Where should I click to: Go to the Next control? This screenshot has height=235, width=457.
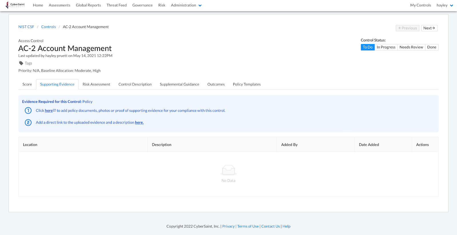tap(429, 28)
